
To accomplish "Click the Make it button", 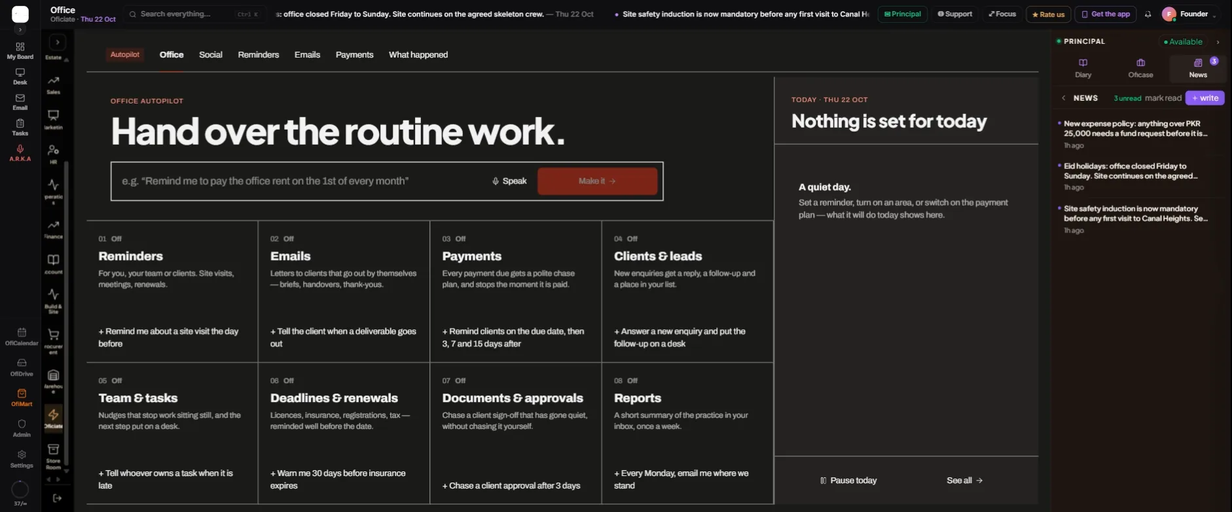I will click(598, 181).
